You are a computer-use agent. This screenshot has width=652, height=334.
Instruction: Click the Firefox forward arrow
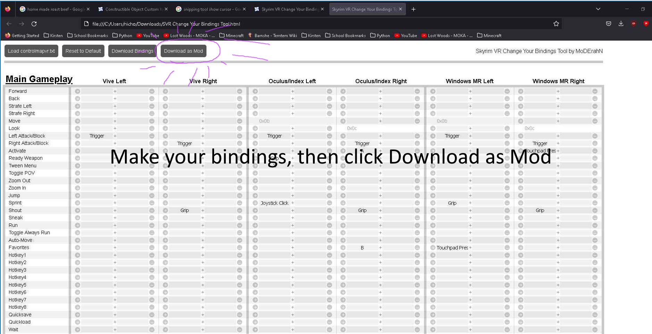tap(22, 24)
